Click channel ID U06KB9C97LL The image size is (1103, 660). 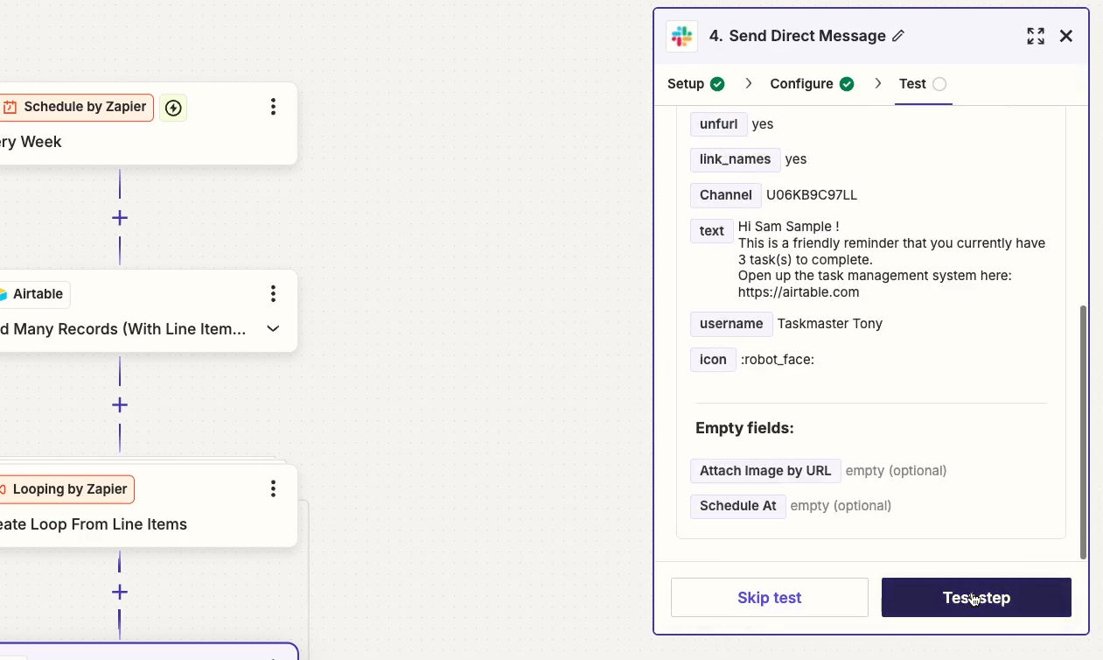click(812, 195)
